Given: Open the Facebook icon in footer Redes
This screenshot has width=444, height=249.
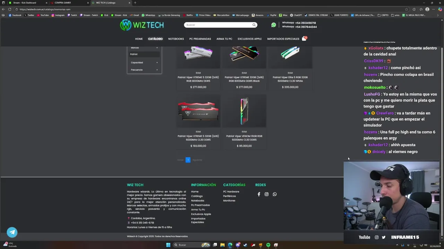Looking at the screenshot, I should click(259, 194).
